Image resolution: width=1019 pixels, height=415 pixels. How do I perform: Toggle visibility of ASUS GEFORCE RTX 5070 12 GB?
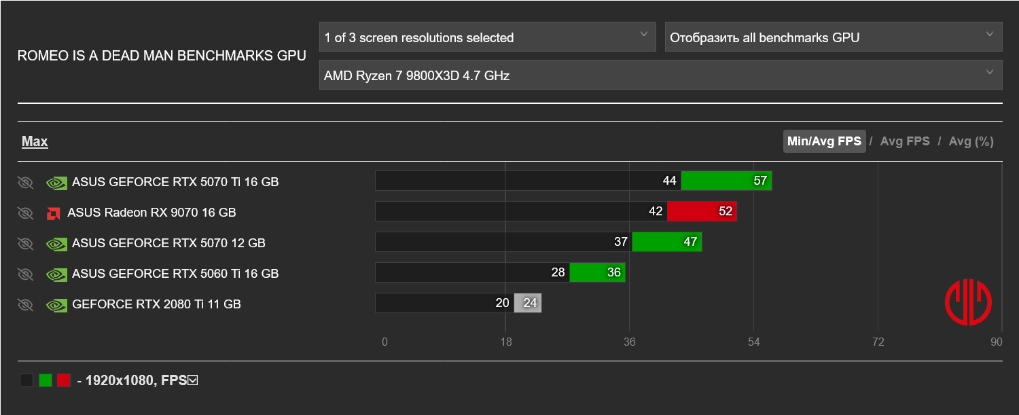[25, 243]
